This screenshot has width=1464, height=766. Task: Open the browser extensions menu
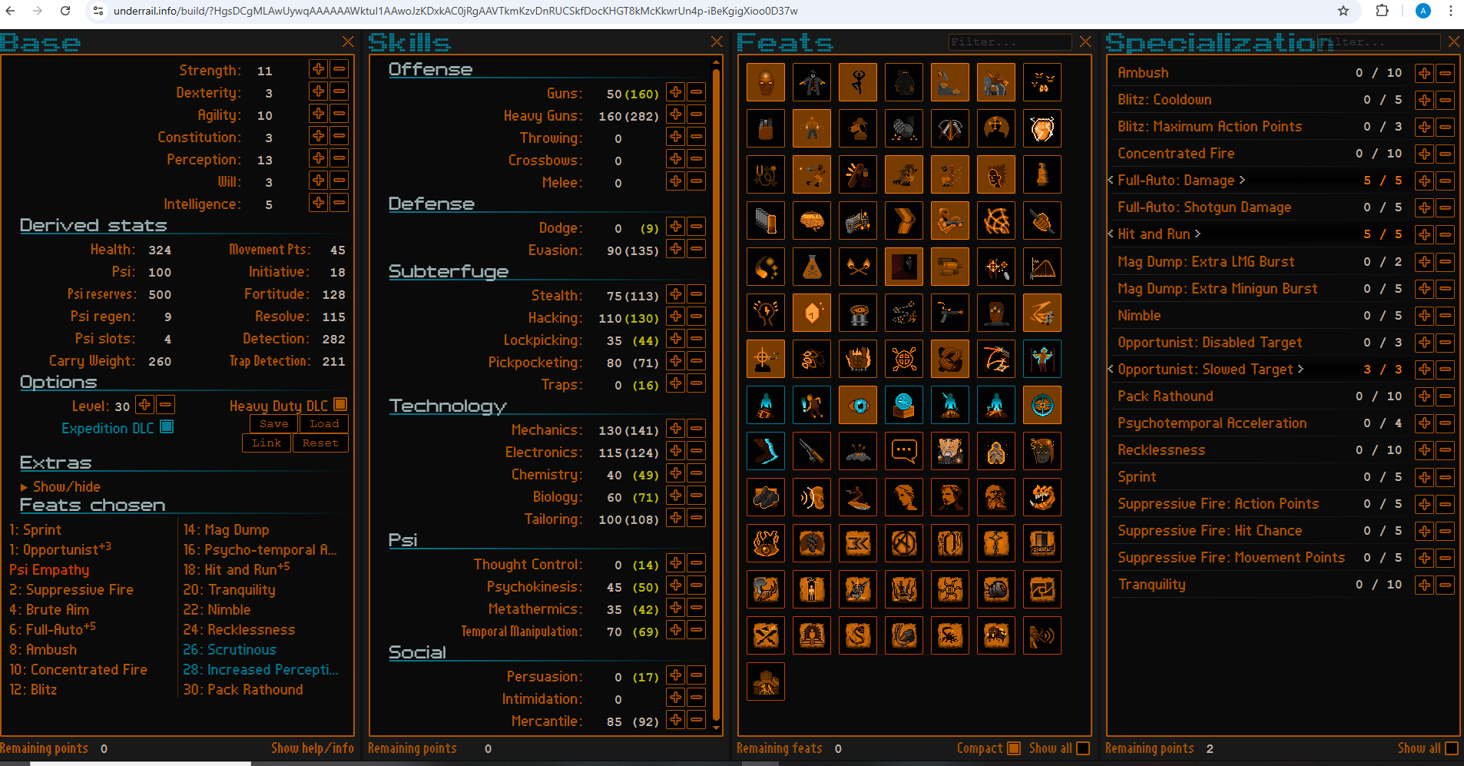click(1382, 11)
